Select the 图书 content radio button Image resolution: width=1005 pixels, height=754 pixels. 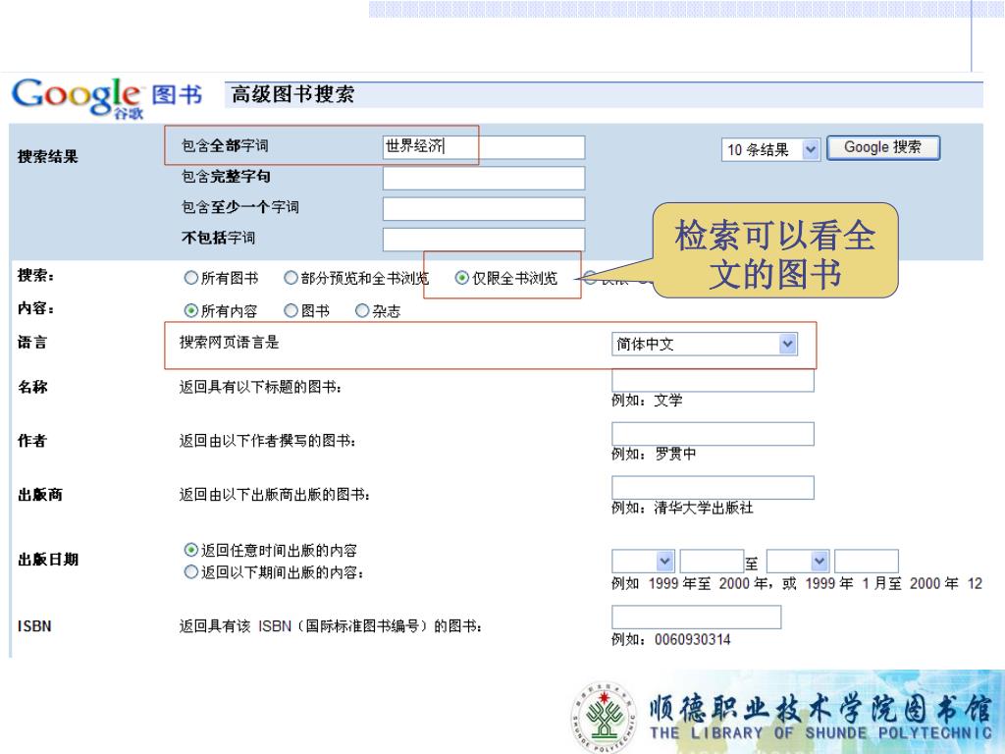pos(291,311)
